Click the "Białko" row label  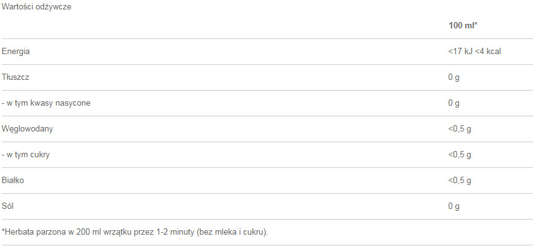(13, 181)
